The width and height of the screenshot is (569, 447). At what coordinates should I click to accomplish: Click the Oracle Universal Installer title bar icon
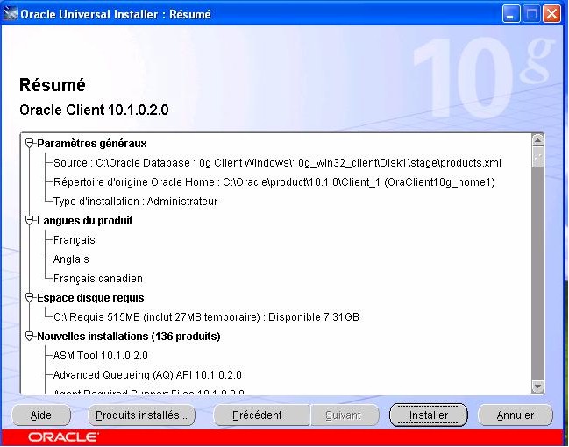(11, 14)
